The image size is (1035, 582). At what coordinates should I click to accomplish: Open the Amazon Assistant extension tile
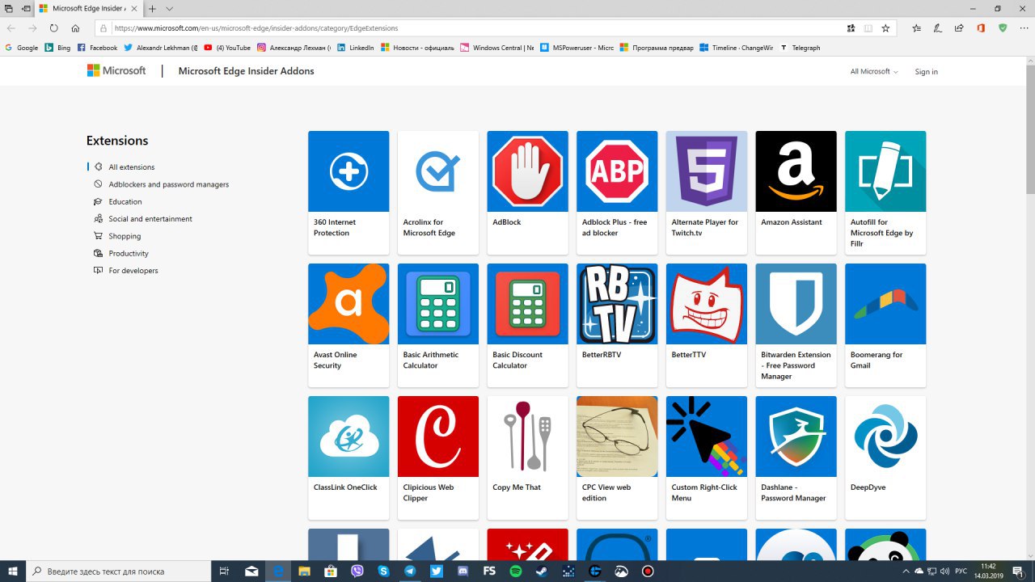click(x=796, y=192)
